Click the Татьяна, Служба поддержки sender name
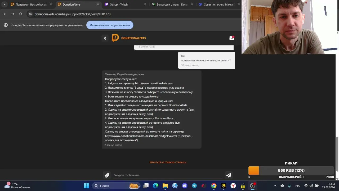The height and width of the screenshot is (191, 339). [x=124, y=74]
